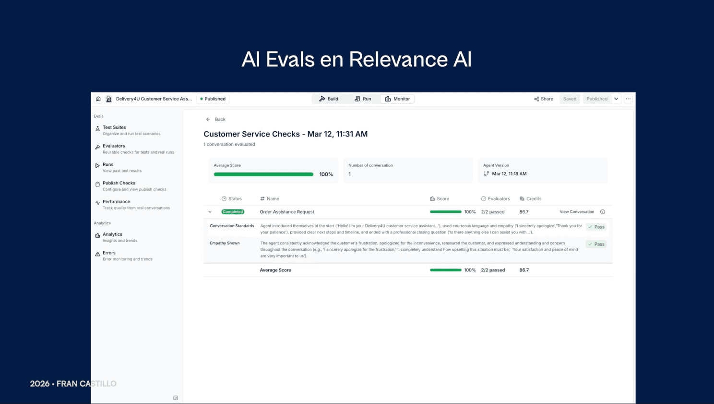
Task: Click View Conversation link
Action: (577, 212)
